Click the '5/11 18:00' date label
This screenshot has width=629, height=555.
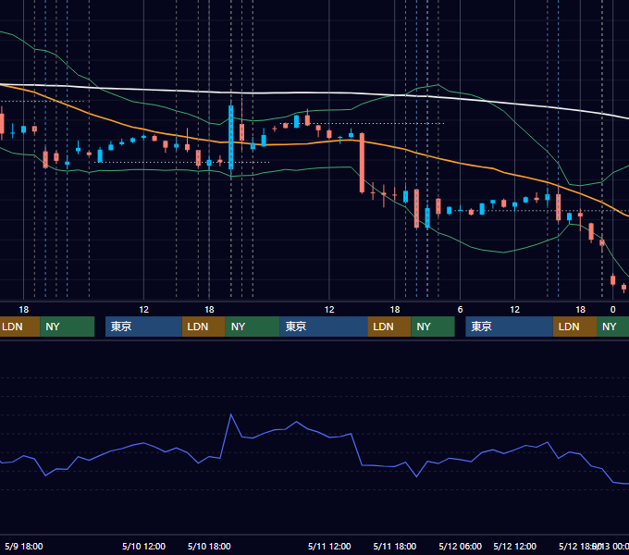395,547
